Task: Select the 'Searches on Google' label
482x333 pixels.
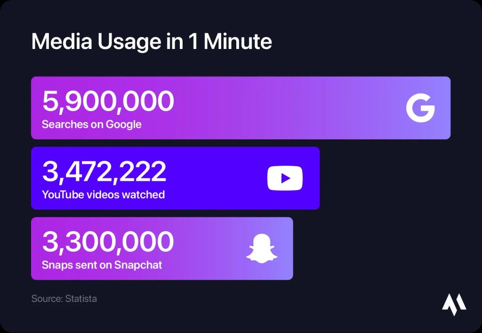Action: [x=91, y=125]
